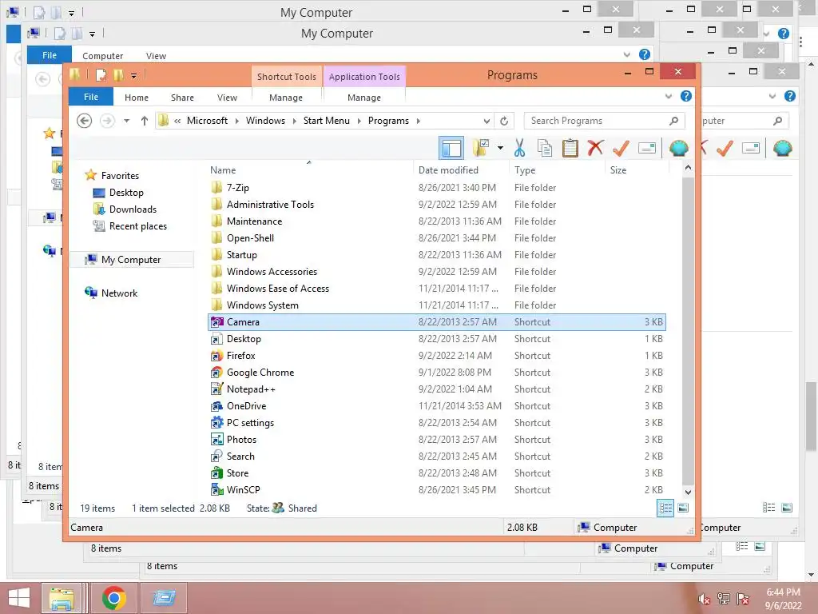Viewport: 818px width, 614px height.
Task: Select the 7-Zip folder
Action: [x=238, y=187]
